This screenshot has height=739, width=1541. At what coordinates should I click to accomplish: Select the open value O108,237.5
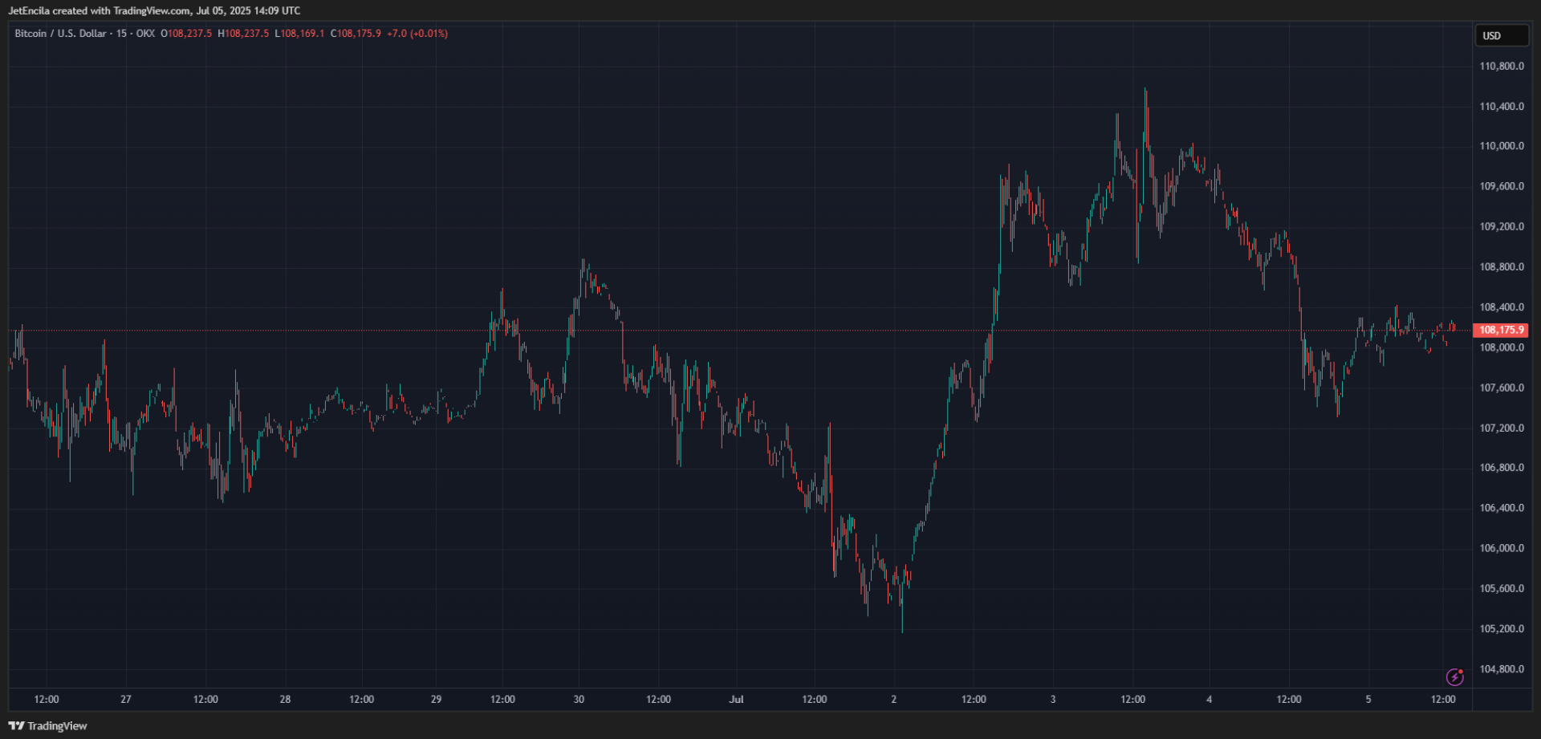[x=186, y=34]
